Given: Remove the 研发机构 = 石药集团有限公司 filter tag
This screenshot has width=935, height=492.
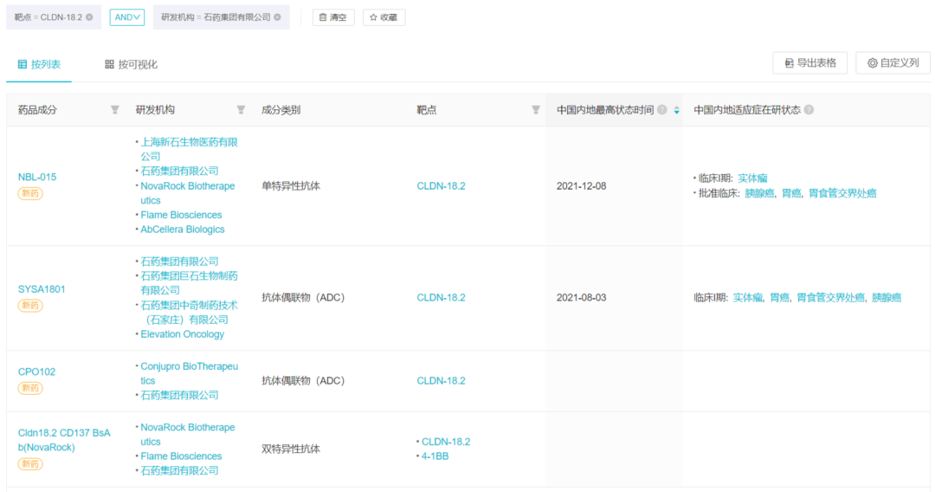Looking at the screenshot, I should click(x=277, y=17).
